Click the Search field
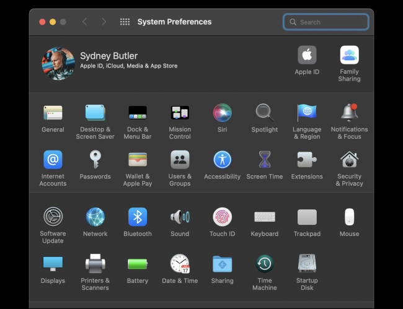 [x=326, y=22]
